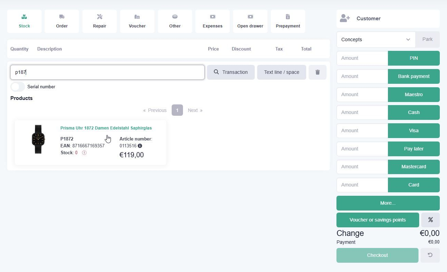Image resolution: width=447 pixels, height=272 pixels.
Task: Toggle the Serial number switch
Action: click(18, 87)
